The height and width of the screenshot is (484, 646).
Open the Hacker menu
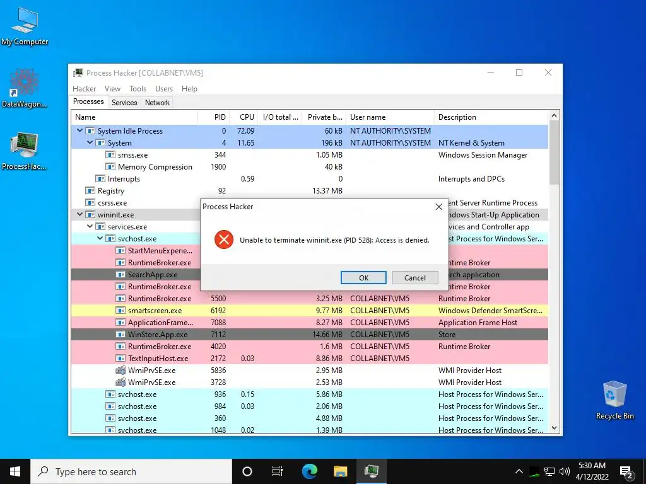click(84, 88)
